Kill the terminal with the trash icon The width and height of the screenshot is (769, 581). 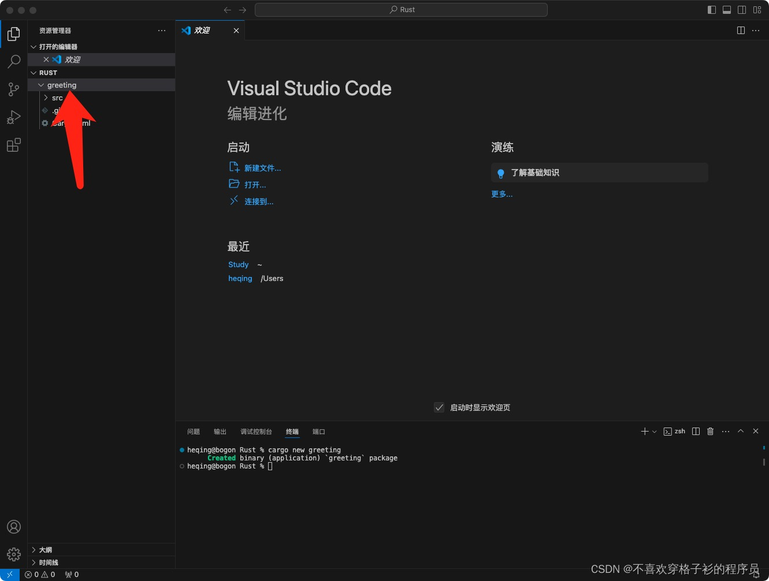(x=711, y=432)
